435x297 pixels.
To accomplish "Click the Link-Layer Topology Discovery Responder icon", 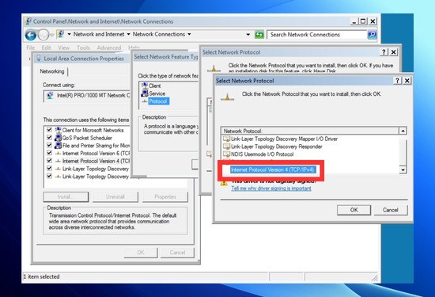I will (x=226, y=147).
